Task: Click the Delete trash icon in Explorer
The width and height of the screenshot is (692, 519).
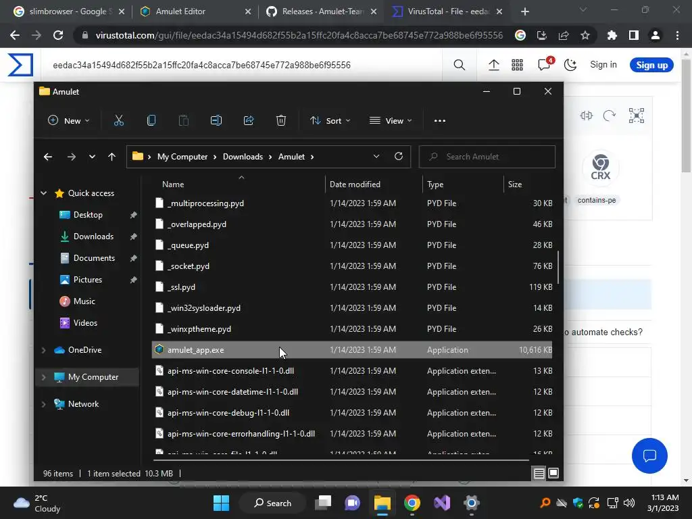Action: [x=281, y=120]
